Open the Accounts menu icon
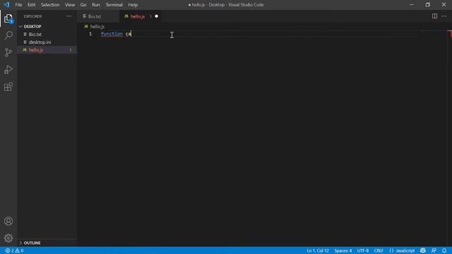Image resolution: width=452 pixels, height=254 pixels. click(8, 221)
